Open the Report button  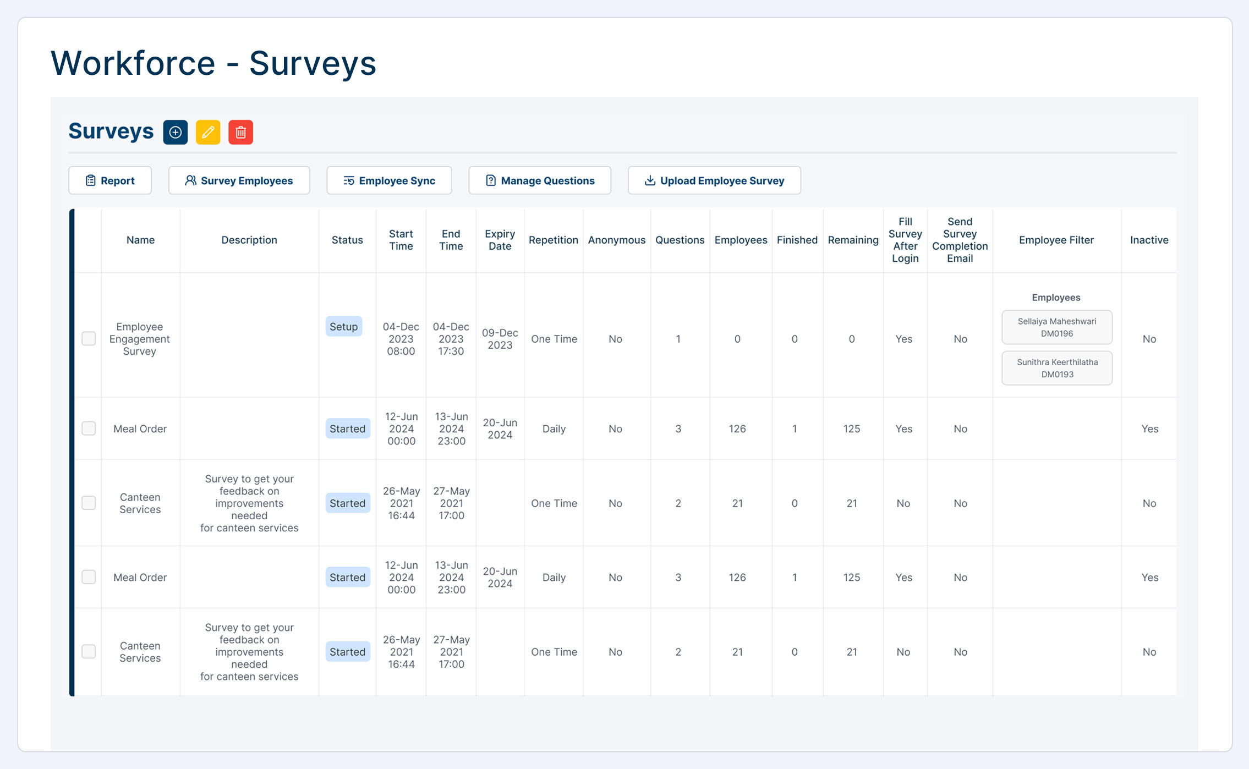(110, 180)
